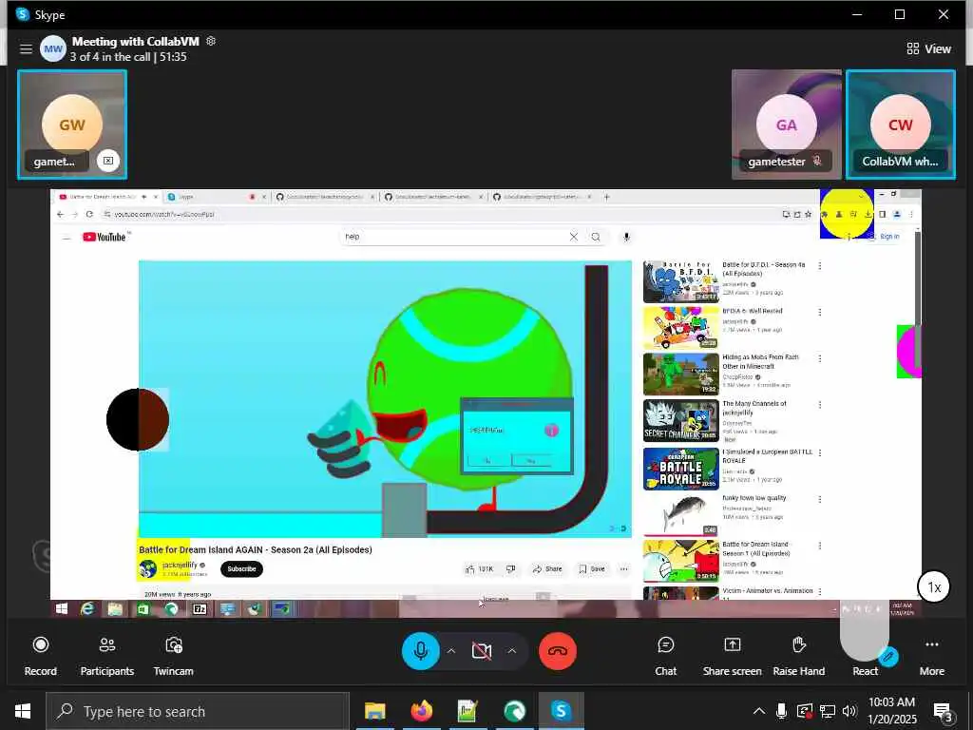Open funky town low quality video

[x=680, y=514]
